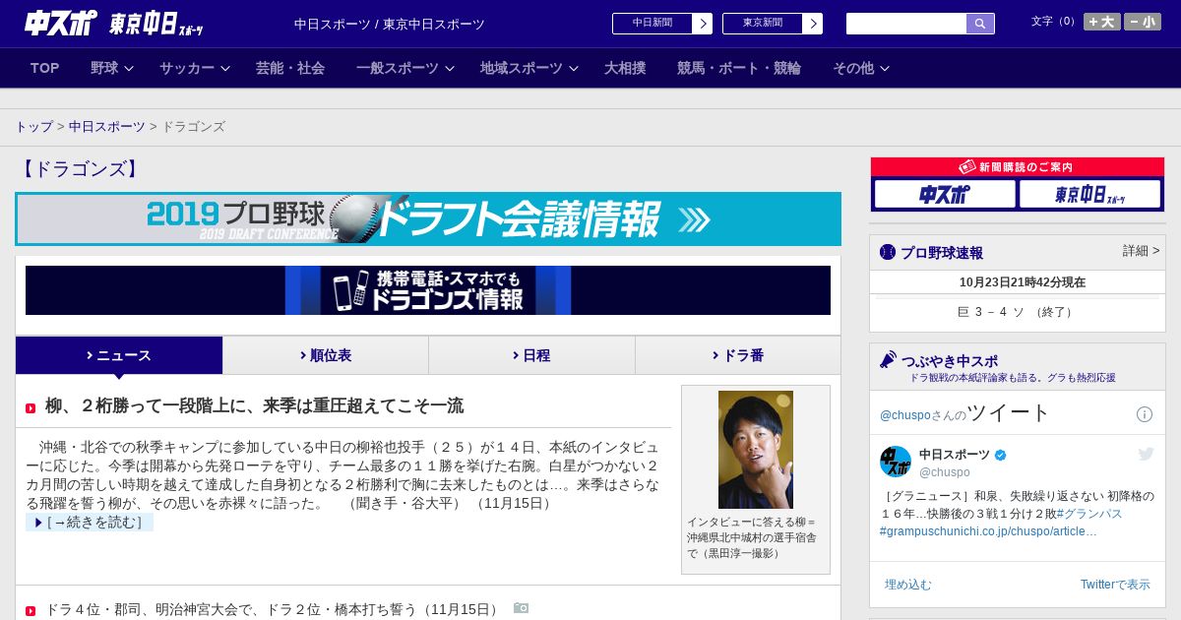Click the arrow beside 東京新聞

813,24
